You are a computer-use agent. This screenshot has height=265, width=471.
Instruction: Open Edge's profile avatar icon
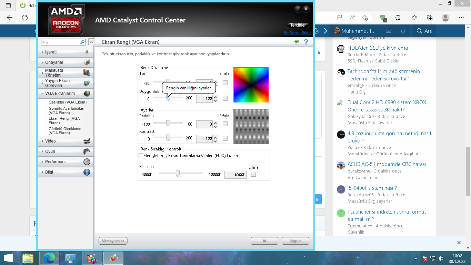point(445,18)
